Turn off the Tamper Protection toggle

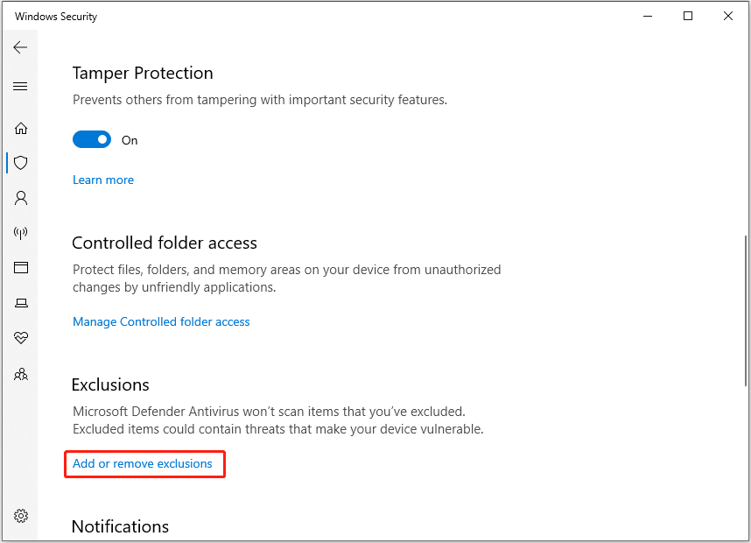[92, 140]
